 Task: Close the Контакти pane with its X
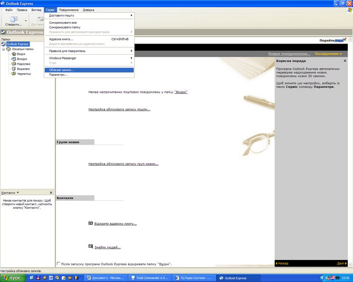51,193
